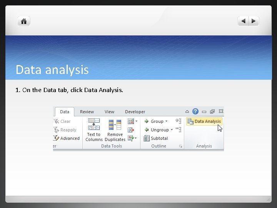The image size is (277, 208).
Task: Go to the previous slide arrow
Action: (243, 21)
